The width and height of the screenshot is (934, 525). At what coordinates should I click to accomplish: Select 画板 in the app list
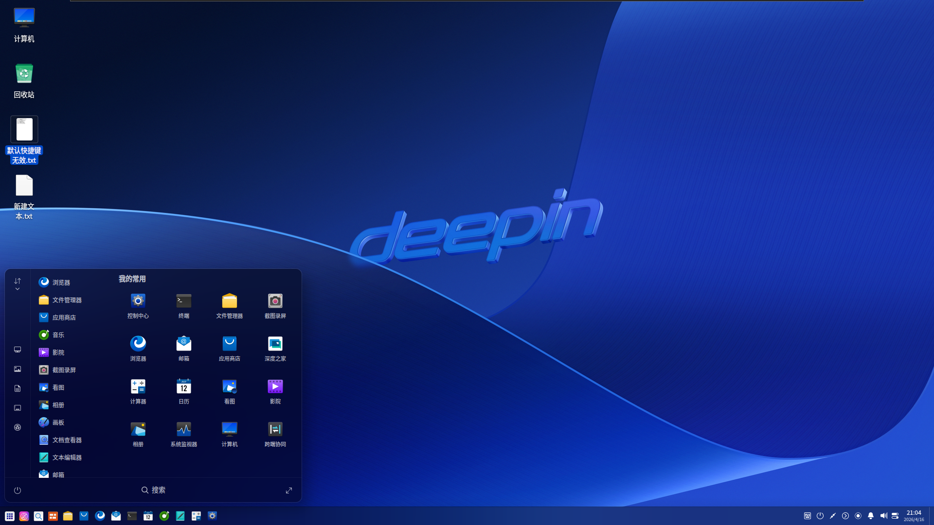[x=58, y=422]
